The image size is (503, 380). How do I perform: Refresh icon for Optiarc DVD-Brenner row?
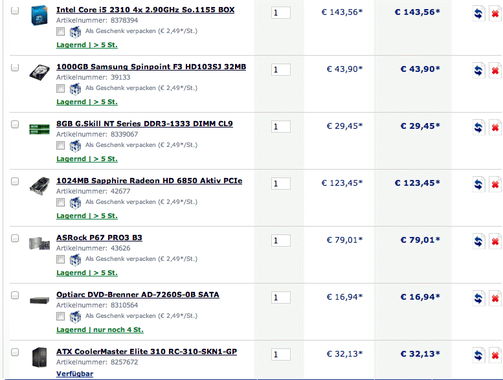pos(478,298)
